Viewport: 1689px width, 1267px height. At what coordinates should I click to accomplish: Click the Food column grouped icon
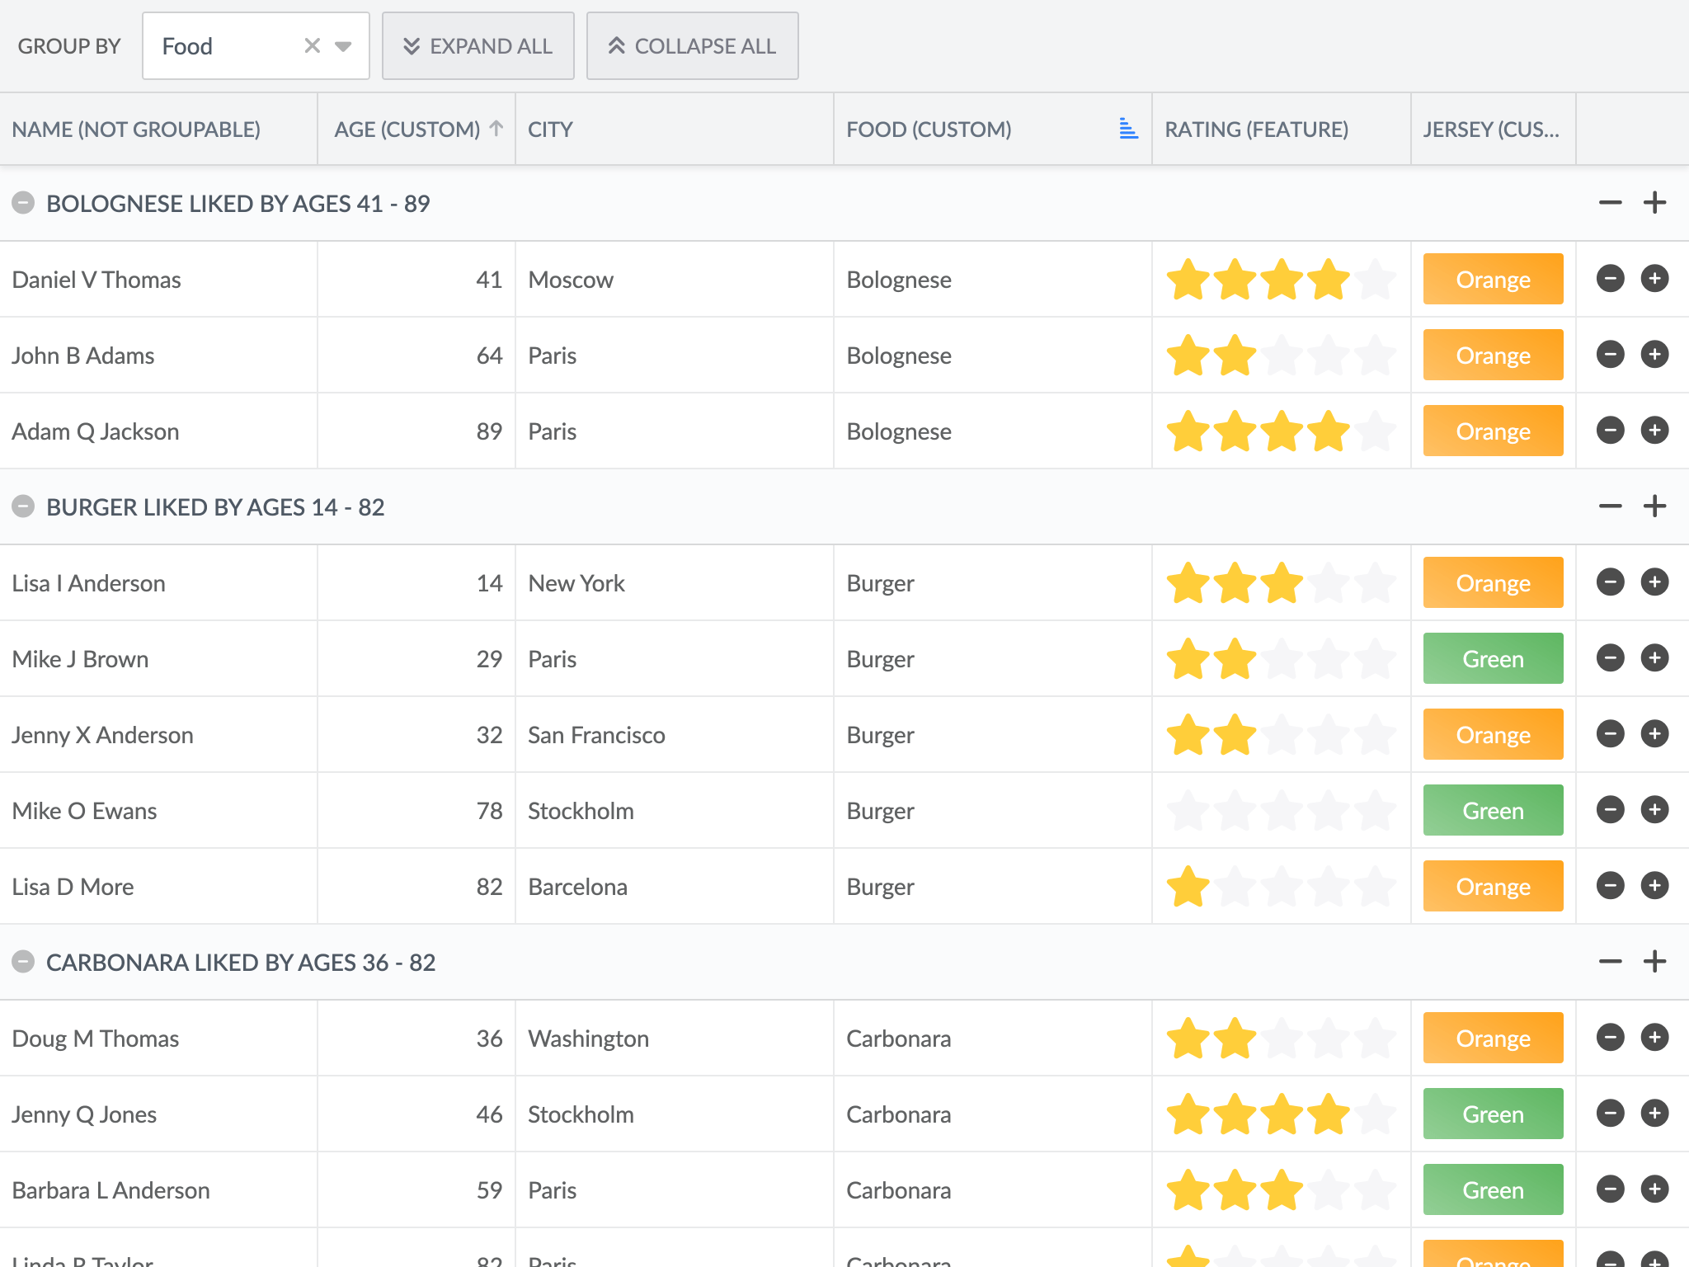1127,129
